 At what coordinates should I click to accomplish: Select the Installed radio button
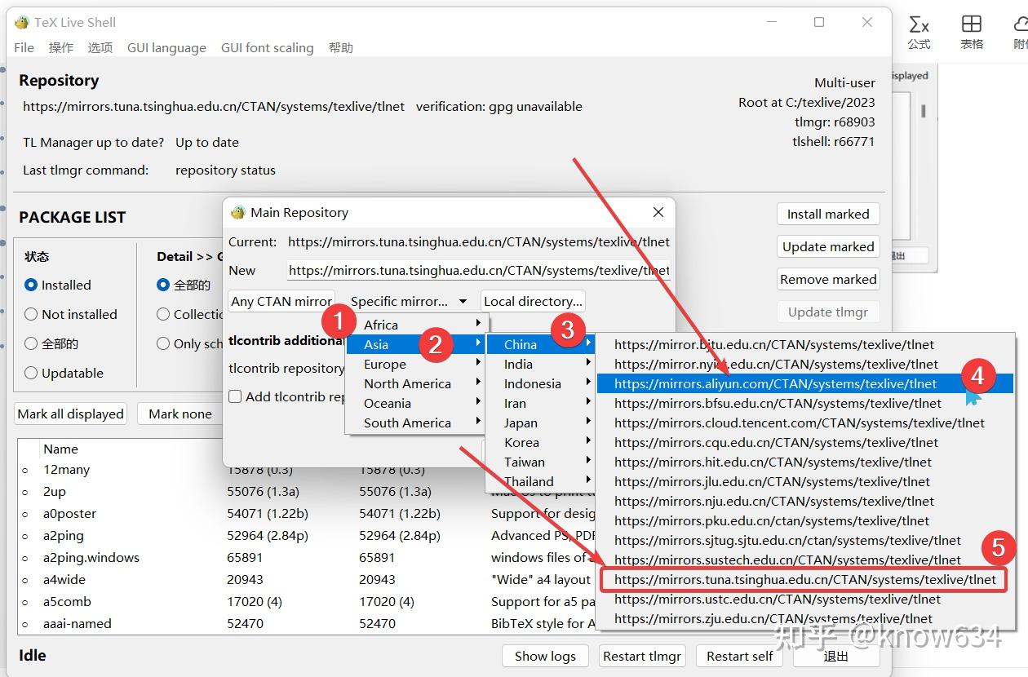(x=58, y=285)
